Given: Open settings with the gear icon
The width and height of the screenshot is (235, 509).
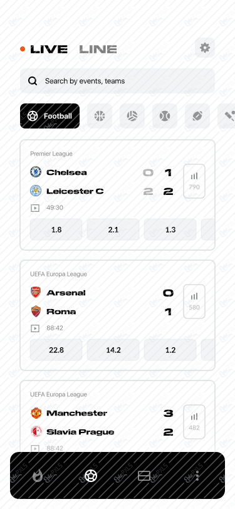Looking at the screenshot, I should 205,48.
